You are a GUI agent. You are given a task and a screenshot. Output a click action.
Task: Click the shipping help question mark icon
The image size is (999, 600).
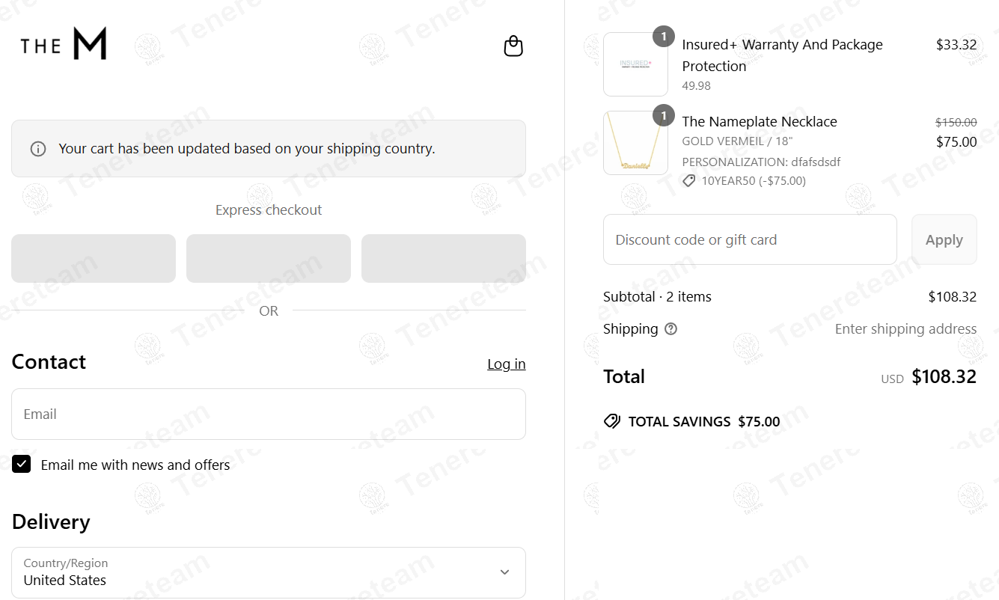tap(670, 329)
